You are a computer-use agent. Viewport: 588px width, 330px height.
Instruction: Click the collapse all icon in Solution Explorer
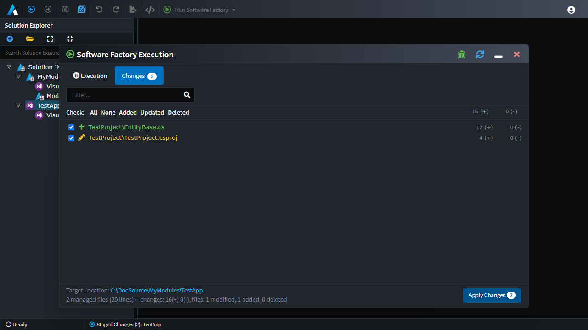70,39
